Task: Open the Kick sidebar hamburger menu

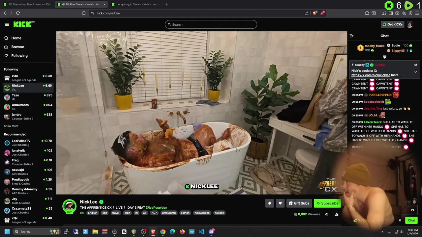Action: pyautogui.click(x=7, y=24)
